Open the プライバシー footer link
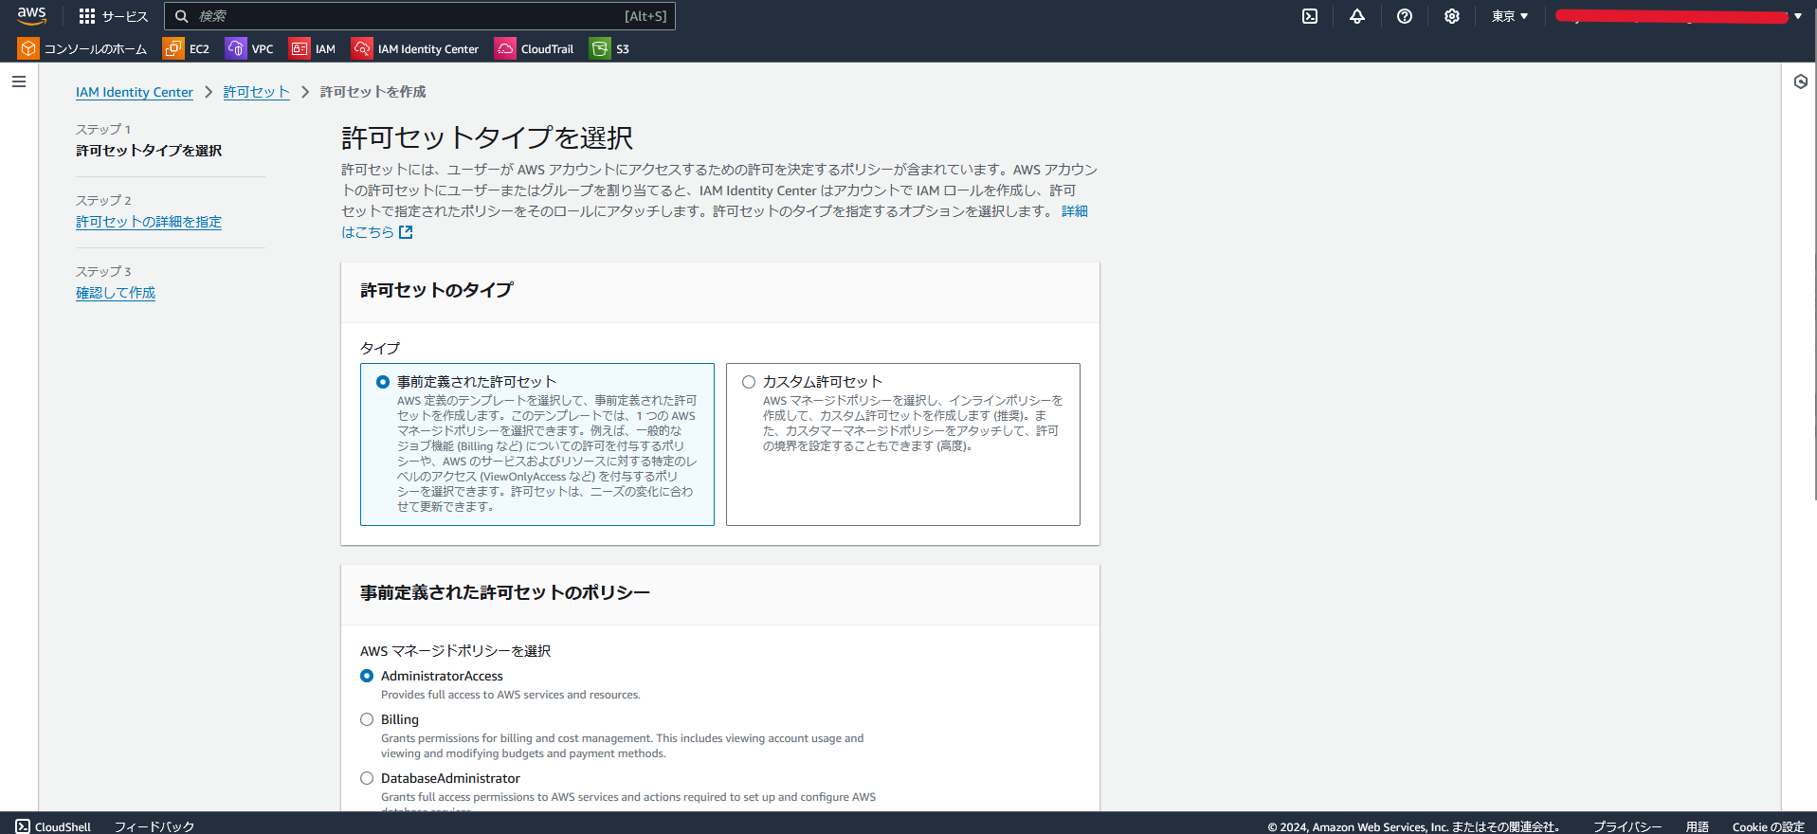Image resolution: width=1817 pixels, height=834 pixels. coord(1627,826)
